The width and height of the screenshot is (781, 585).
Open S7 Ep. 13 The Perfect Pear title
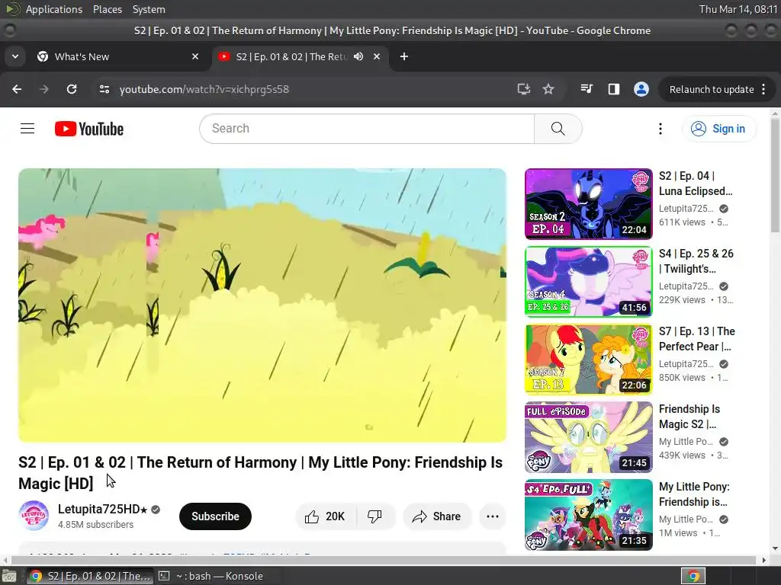coord(697,339)
